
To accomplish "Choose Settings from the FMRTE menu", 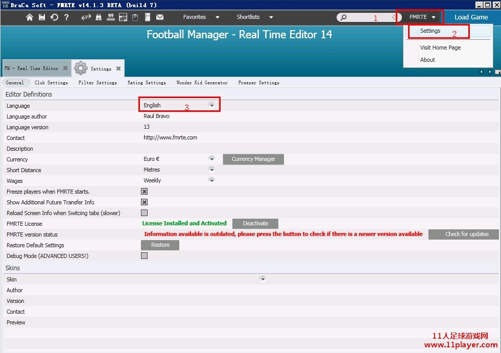I will (448, 31).
